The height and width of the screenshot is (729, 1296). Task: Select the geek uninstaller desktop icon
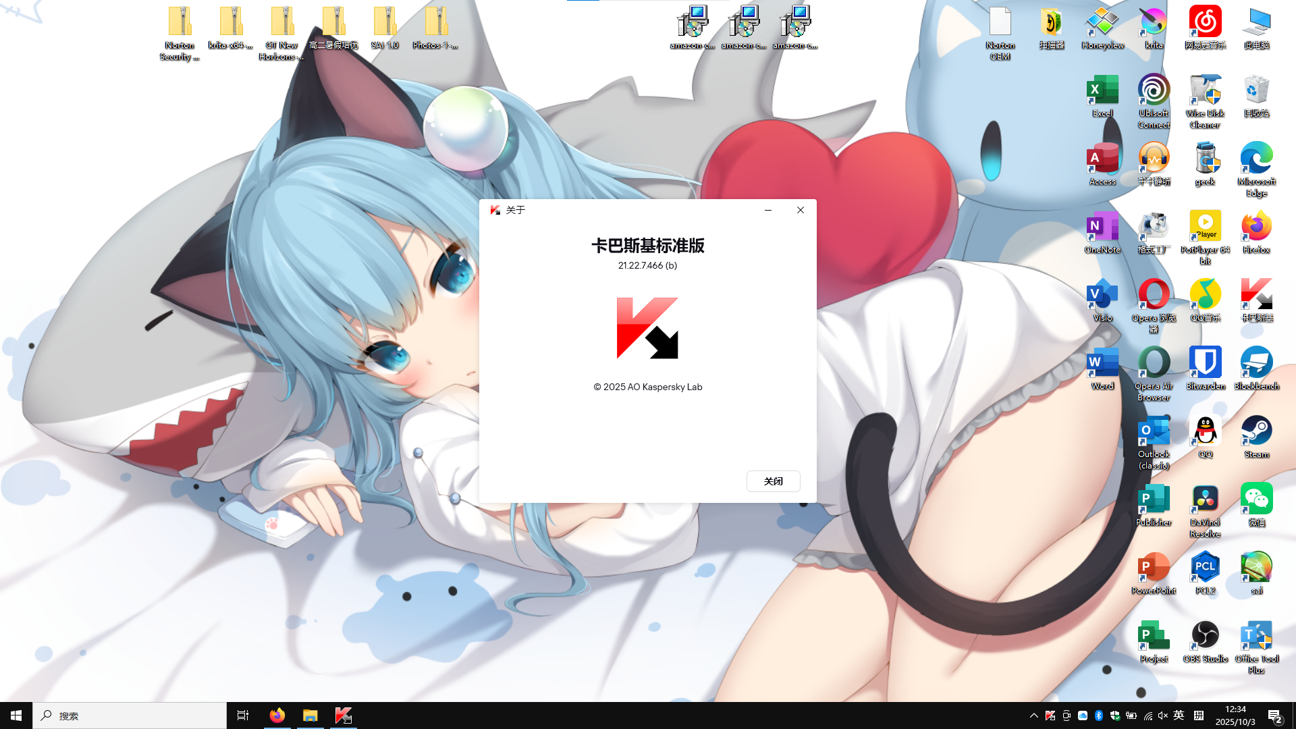pyautogui.click(x=1205, y=164)
